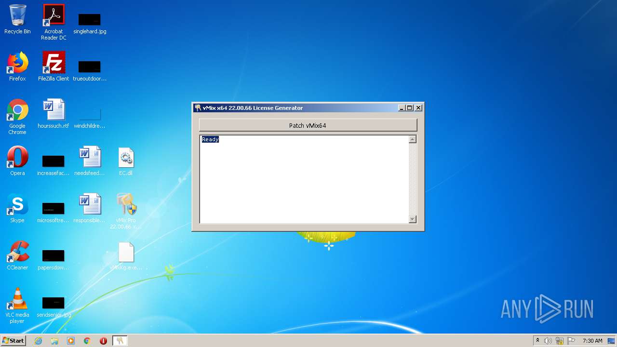Select the needsfeed Word document
This screenshot has width=617, height=347.
(x=90, y=161)
